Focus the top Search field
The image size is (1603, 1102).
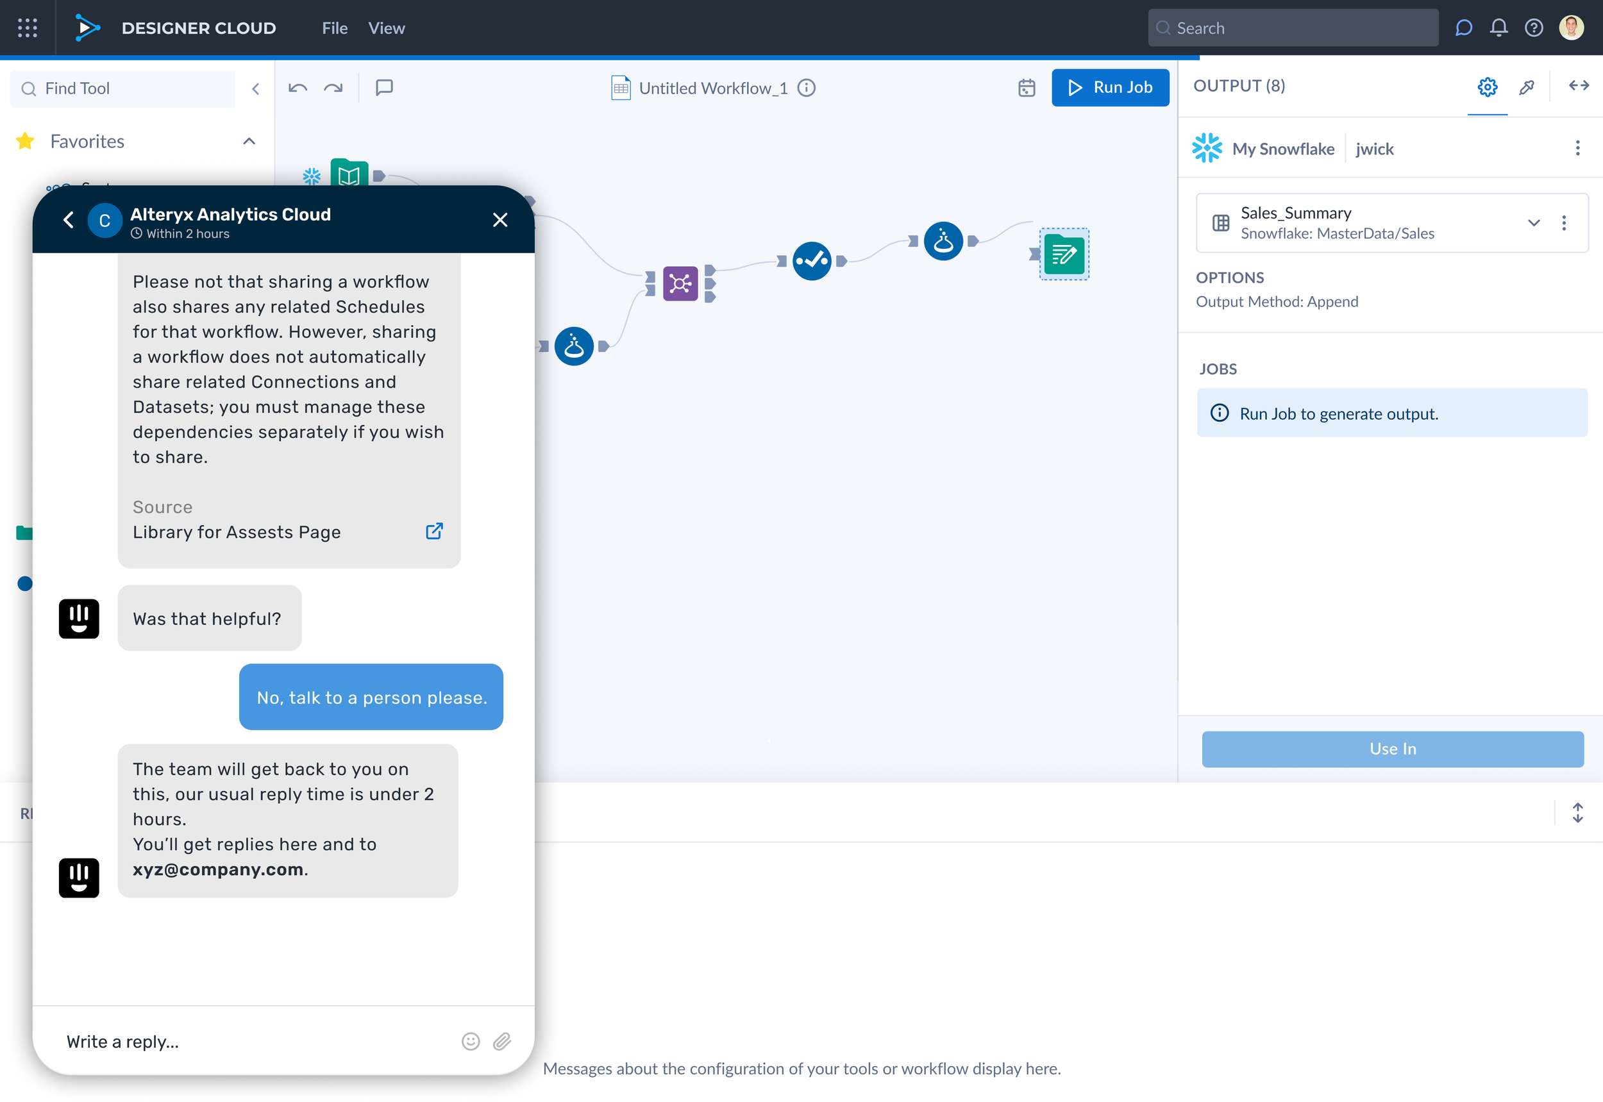click(x=1293, y=28)
